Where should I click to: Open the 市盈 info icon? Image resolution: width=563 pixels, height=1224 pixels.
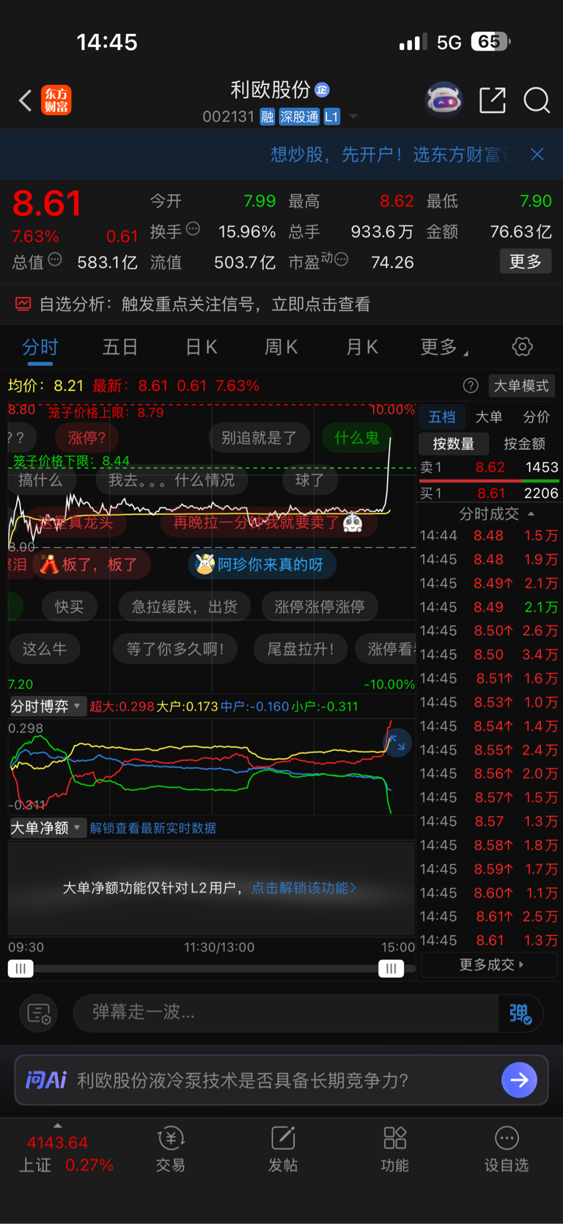click(341, 260)
